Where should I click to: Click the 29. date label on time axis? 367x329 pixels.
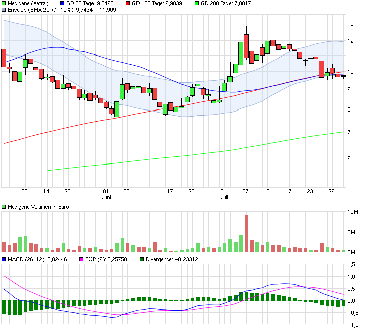pyautogui.click(x=332, y=191)
